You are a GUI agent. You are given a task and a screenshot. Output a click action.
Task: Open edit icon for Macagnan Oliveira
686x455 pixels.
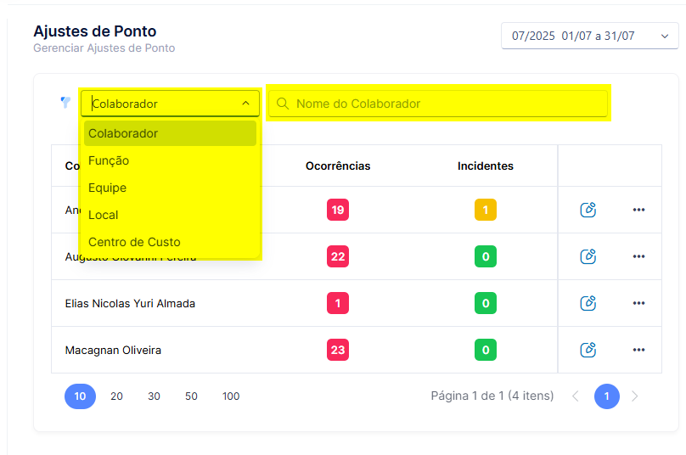(588, 350)
